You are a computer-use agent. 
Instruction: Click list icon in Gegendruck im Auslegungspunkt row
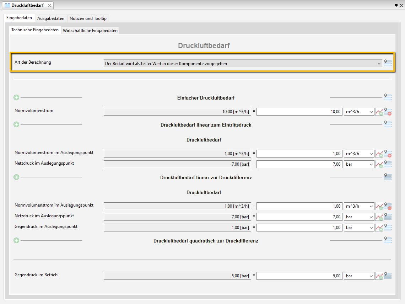tap(388, 227)
